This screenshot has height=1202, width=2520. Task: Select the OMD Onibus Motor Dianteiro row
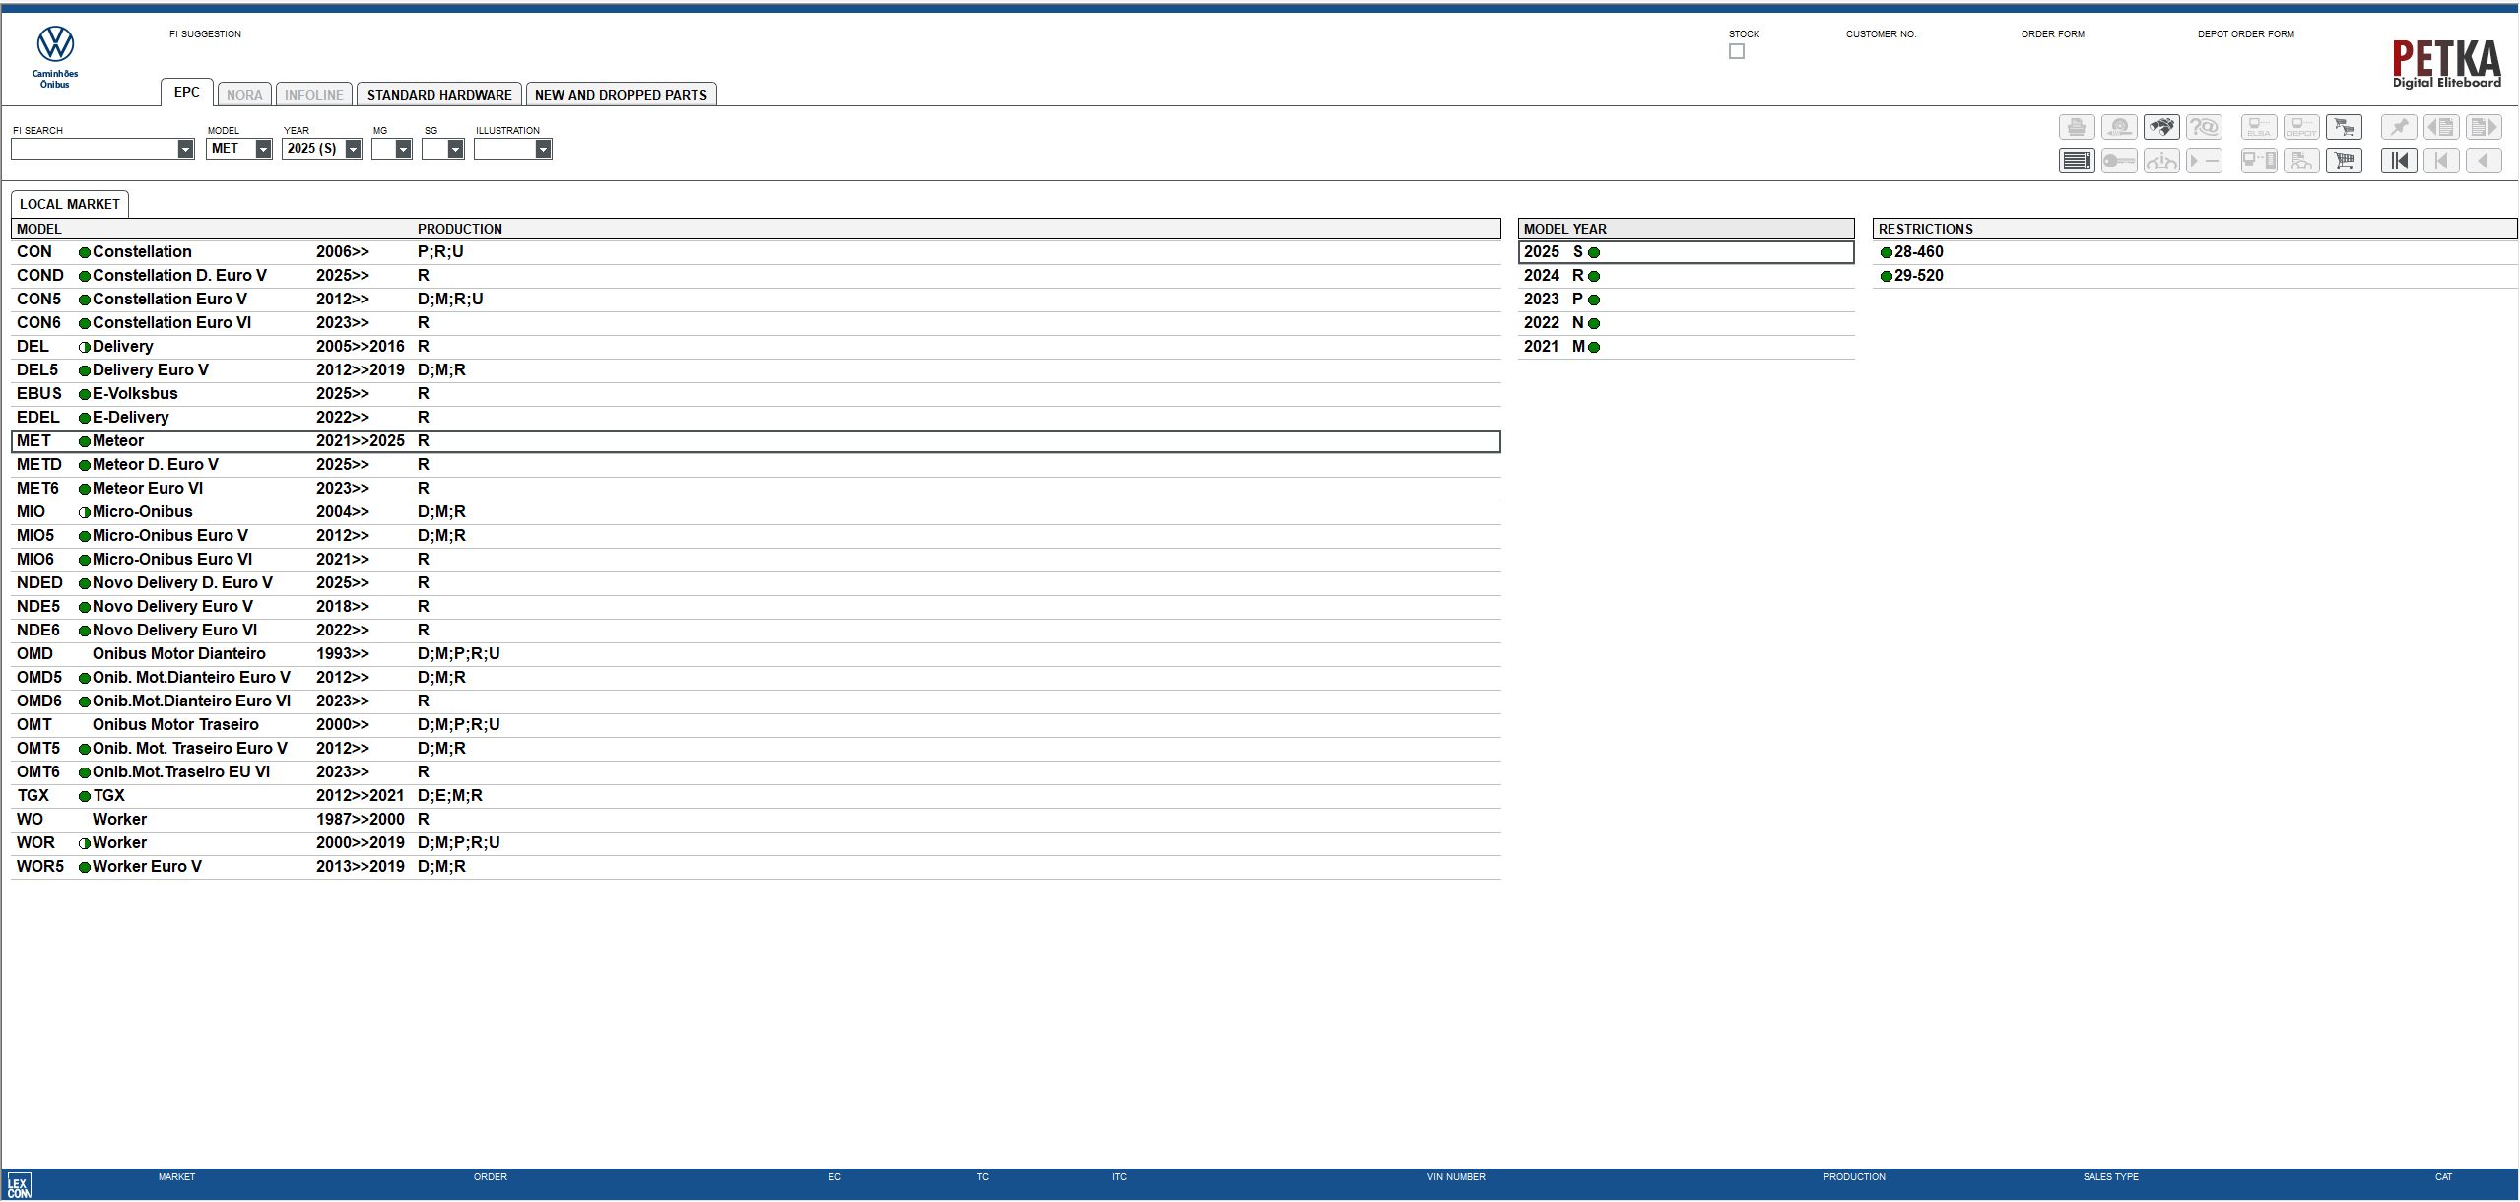pos(756,654)
